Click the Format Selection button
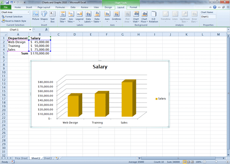The height and width of the screenshot is (164, 230). point(12,17)
